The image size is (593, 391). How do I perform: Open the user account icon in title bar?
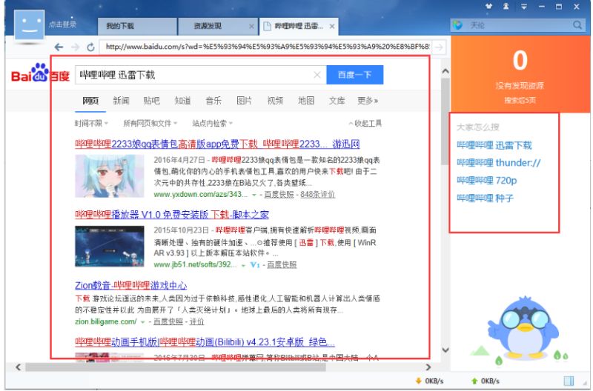tap(506, 7)
